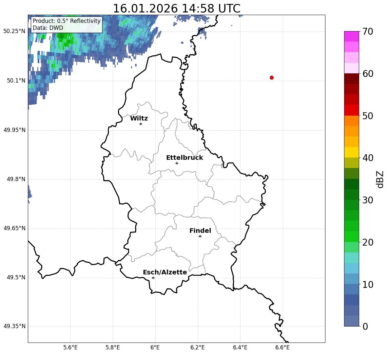Click the 49.35°N latitude label
The image size is (388, 354).
tap(14, 326)
